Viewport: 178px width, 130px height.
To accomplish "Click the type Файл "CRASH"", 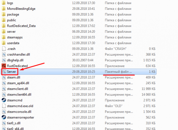I will pyautogui.click(x=116, y=49).
